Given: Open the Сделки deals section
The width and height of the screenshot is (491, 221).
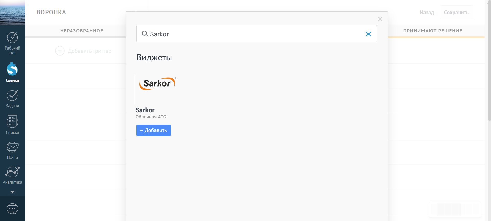Looking at the screenshot, I should point(12,72).
